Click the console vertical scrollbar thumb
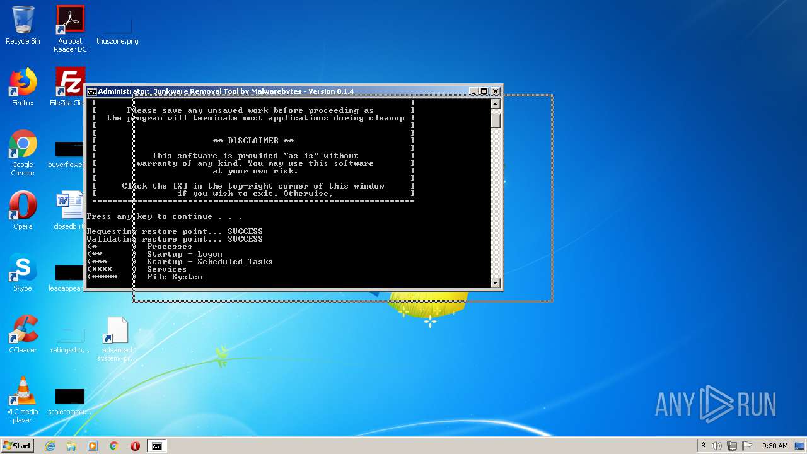This screenshot has height=454, width=807. coord(496,120)
